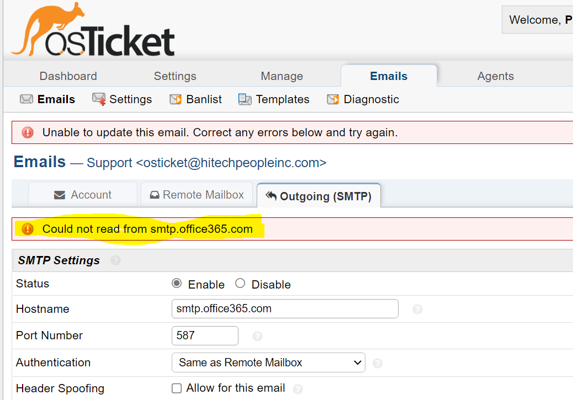
Task: Click the help icon next to Header Spoofing
Action: click(x=298, y=389)
